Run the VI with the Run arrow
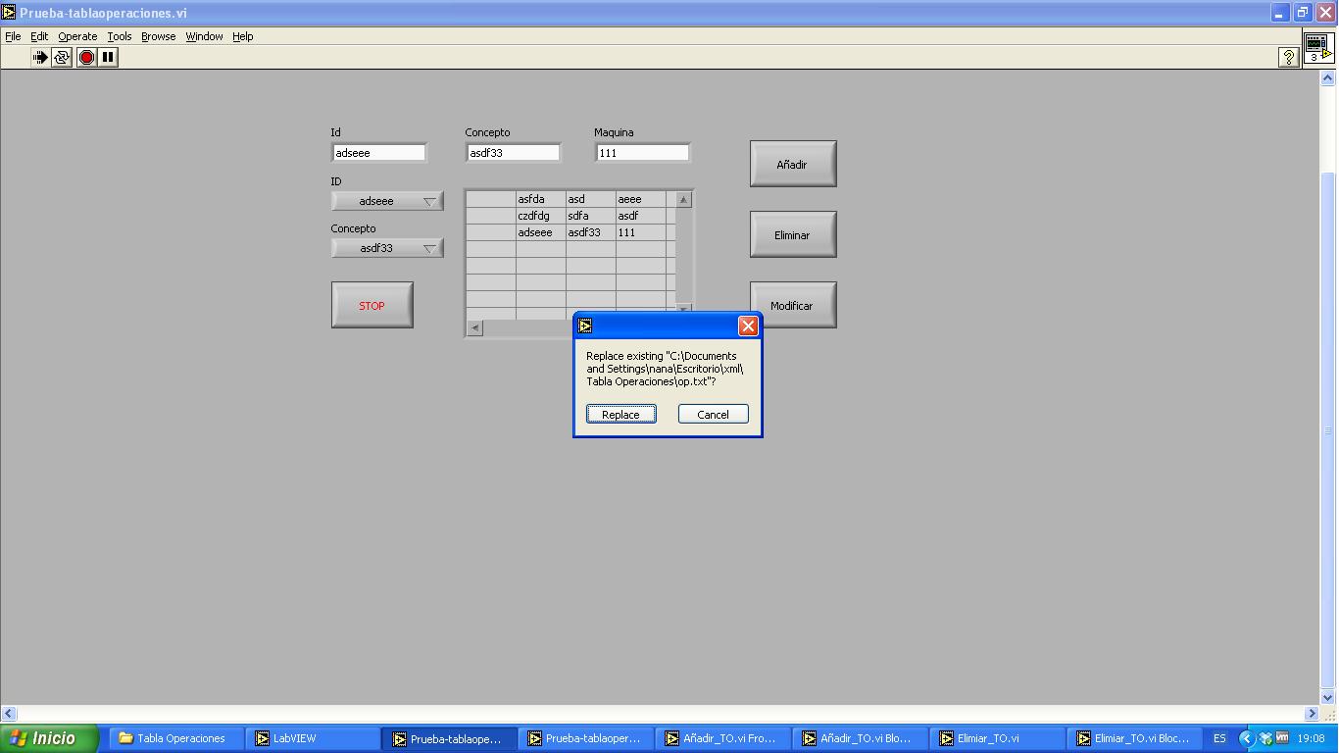Image resolution: width=1339 pixels, height=753 pixels. (39, 57)
